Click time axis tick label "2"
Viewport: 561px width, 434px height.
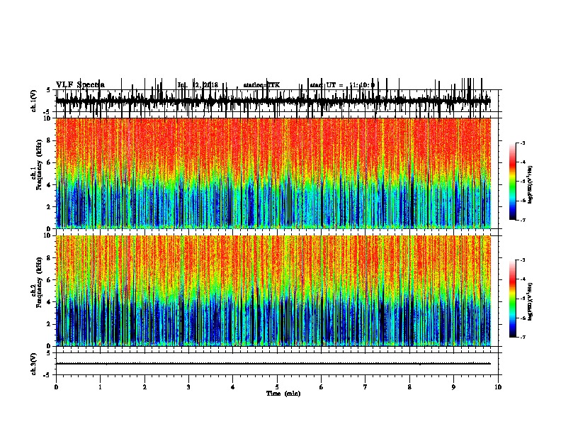(144, 387)
